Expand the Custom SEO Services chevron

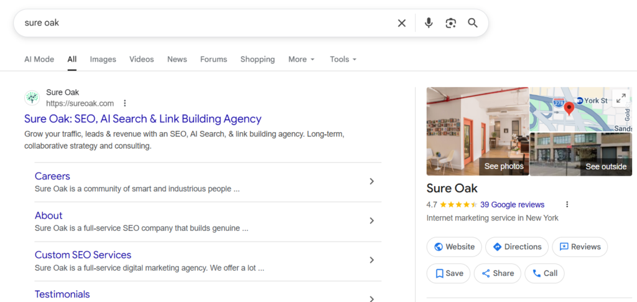coord(371,260)
